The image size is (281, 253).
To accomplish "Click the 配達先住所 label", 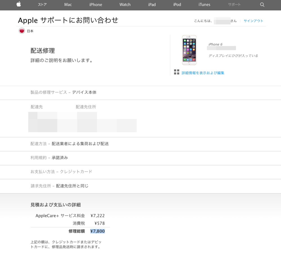I will 86,107.
